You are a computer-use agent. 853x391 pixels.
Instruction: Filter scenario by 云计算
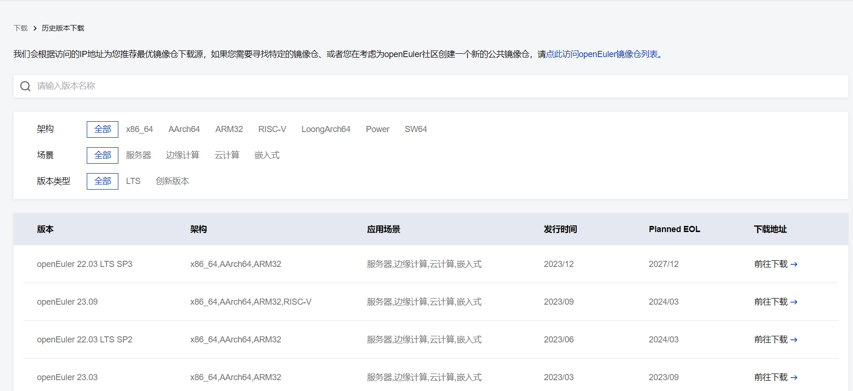[x=227, y=155]
